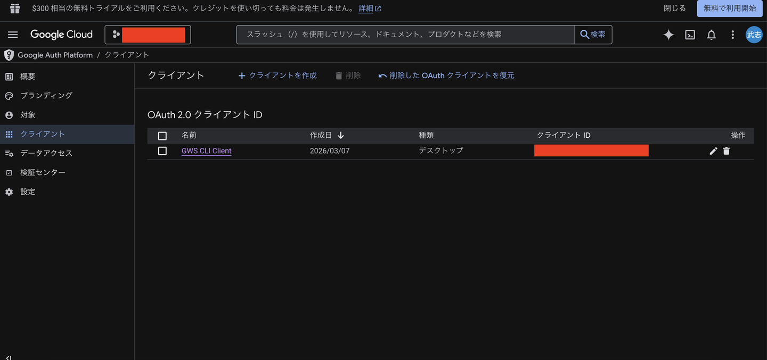Open the notifications bell

(711, 35)
